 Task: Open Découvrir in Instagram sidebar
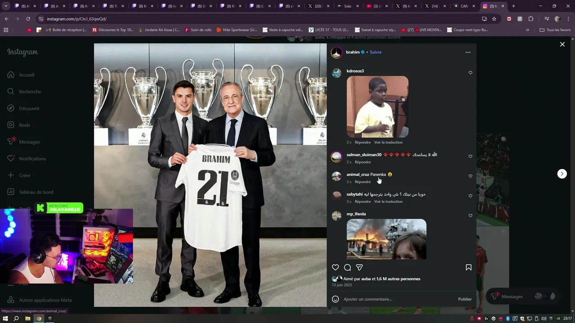(x=23, y=108)
